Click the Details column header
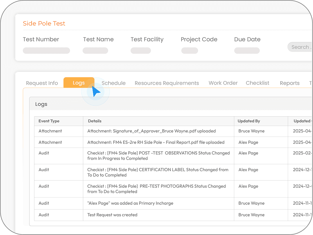Image resolution: width=313 pixels, height=235 pixels. (95, 121)
